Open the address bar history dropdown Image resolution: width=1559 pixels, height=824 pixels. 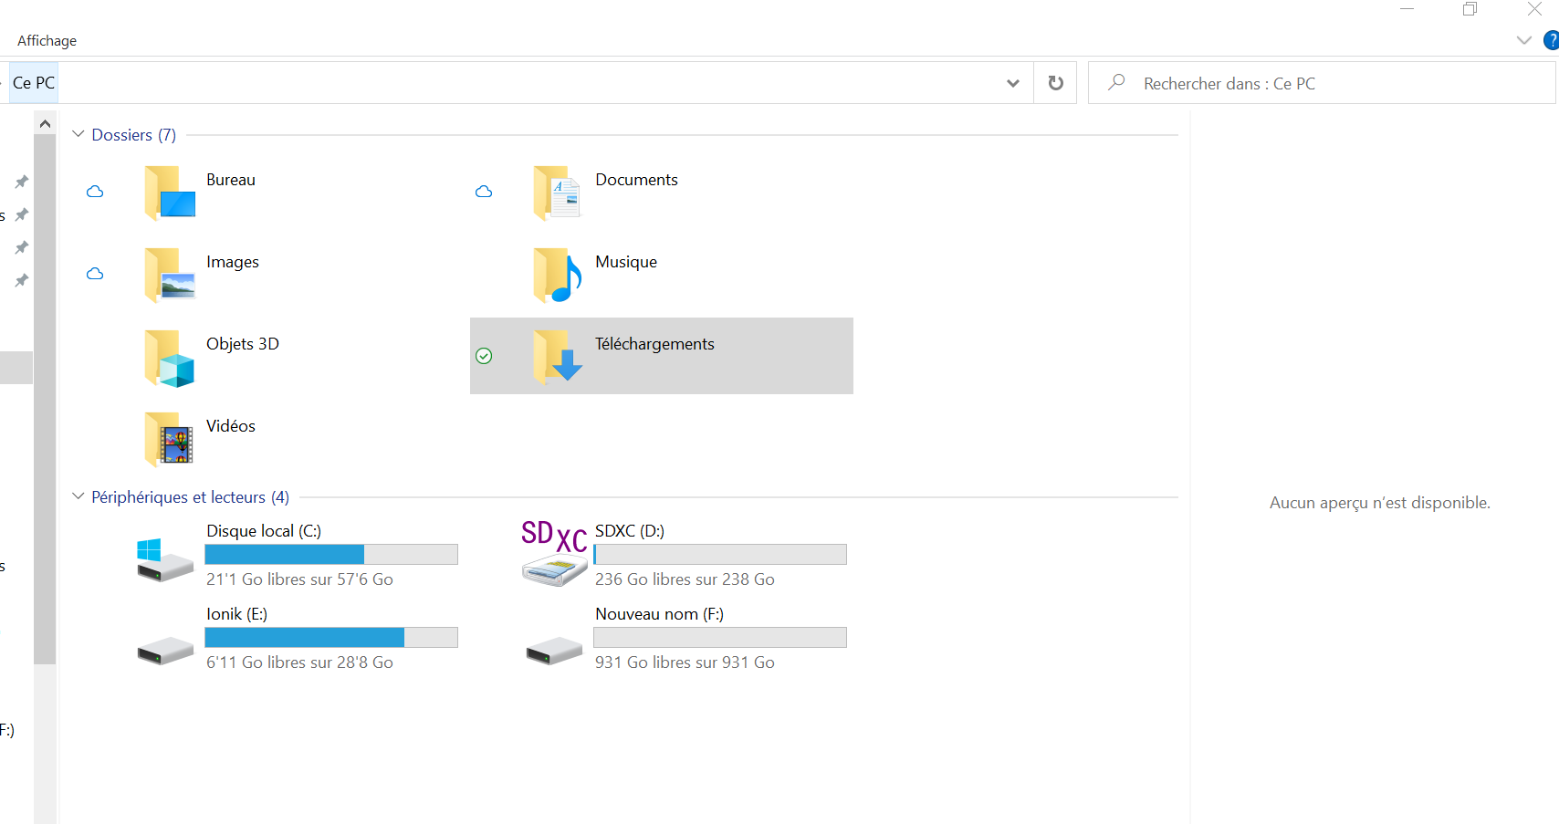tap(1012, 83)
